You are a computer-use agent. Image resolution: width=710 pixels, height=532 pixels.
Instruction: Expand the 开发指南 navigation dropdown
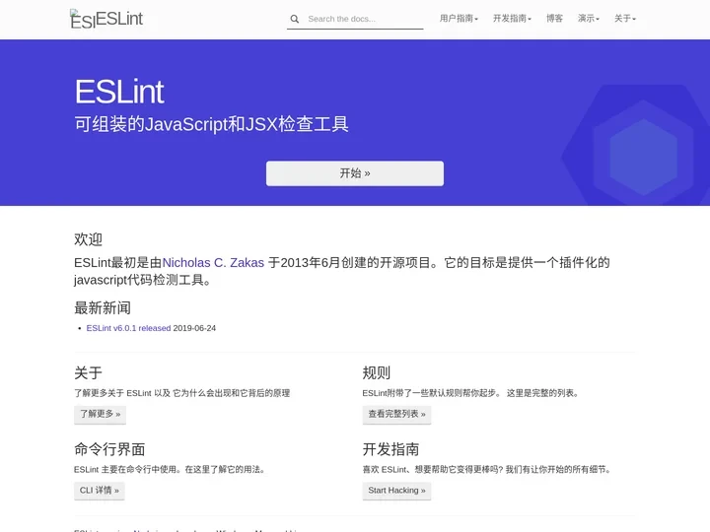click(512, 19)
